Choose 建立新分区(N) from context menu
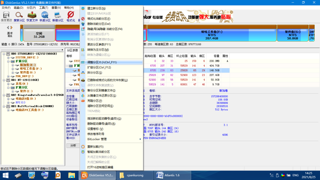 click(x=112, y=8)
